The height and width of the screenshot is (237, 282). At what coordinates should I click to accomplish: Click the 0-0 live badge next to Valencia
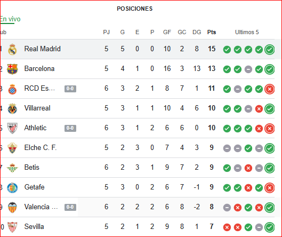(x=70, y=207)
